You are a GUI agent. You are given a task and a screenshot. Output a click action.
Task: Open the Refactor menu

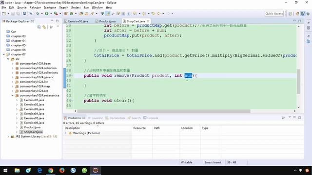point(35,8)
